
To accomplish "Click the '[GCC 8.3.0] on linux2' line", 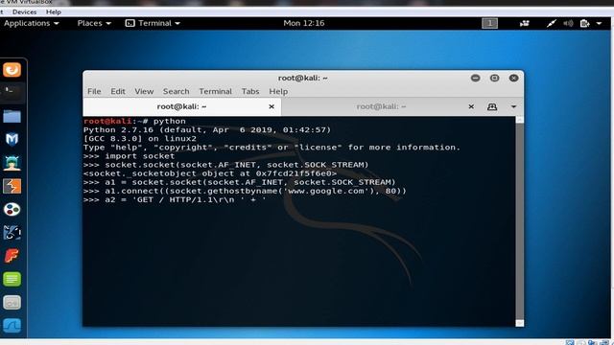I will 140,138.
